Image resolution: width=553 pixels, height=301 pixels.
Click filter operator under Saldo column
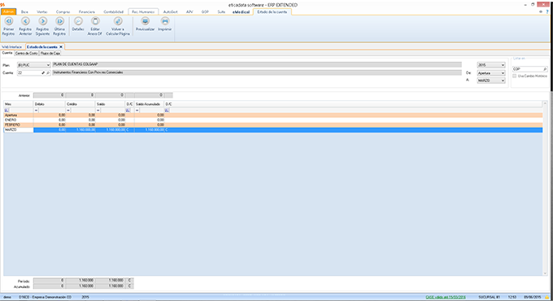tap(98, 111)
